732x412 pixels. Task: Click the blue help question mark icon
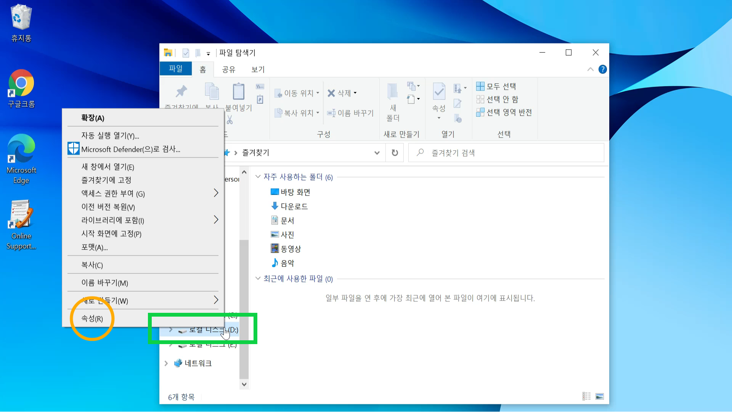click(x=602, y=69)
